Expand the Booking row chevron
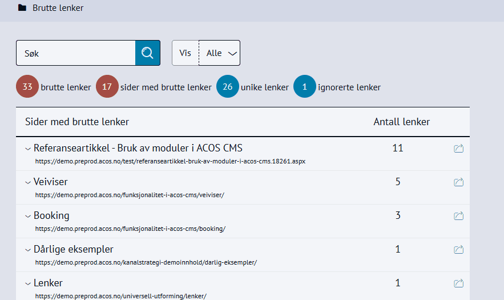This screenshot has width=504, height=300. pos(28,216)
